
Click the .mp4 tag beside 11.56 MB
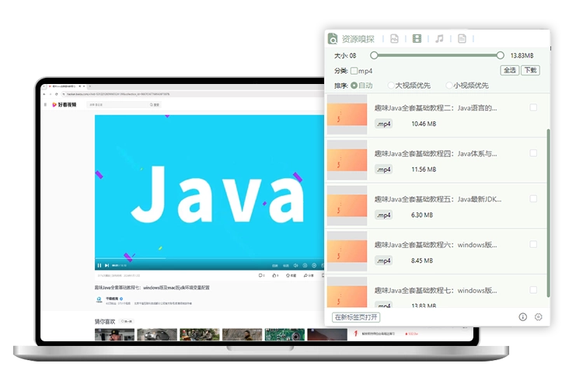384,170
